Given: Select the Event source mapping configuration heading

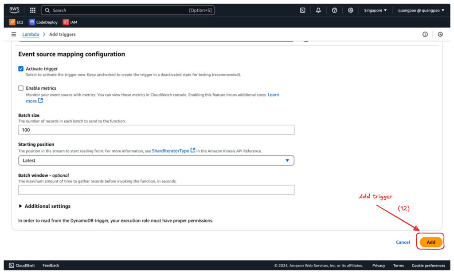Looking at the screenshot, I should tap(71, 54).
